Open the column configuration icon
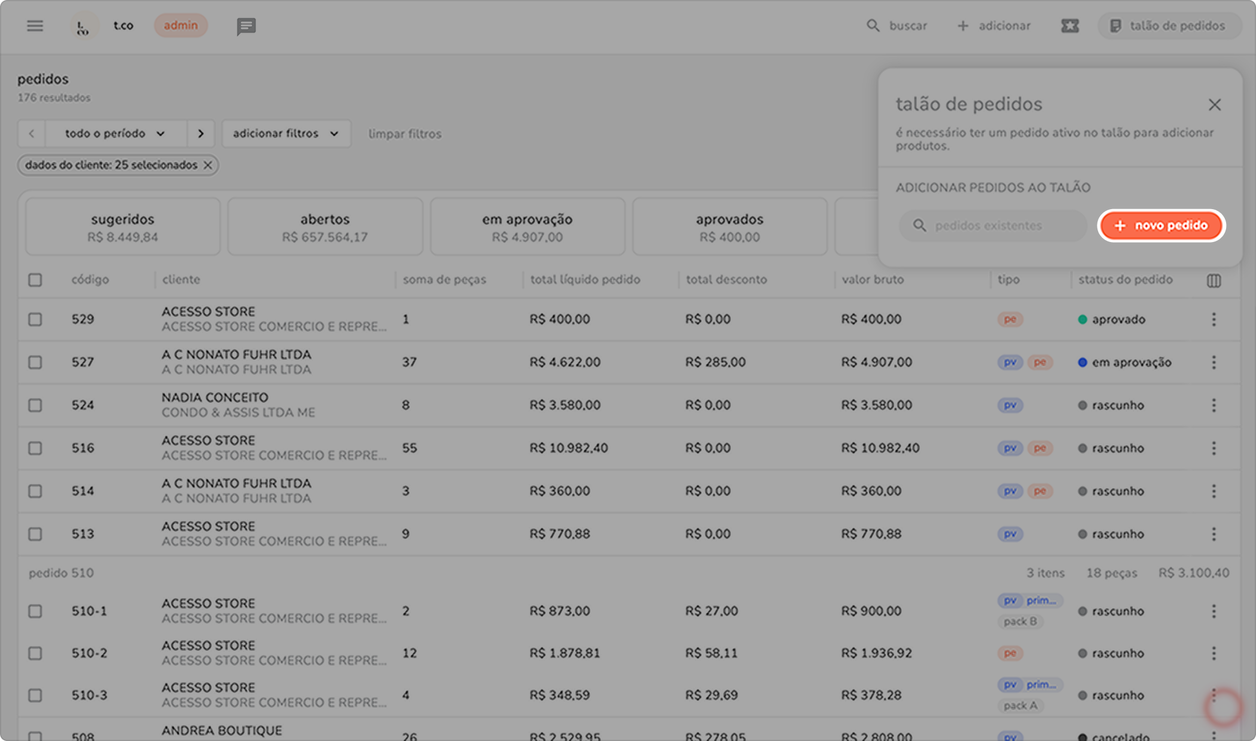 point(1214,280)
